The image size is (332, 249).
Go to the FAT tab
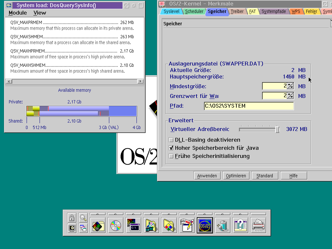point(252,11)
